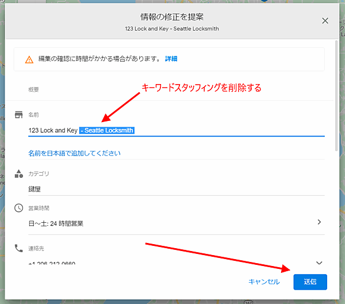
Task: Click the clock icon beside 営業時間
Action: [19, 208]
